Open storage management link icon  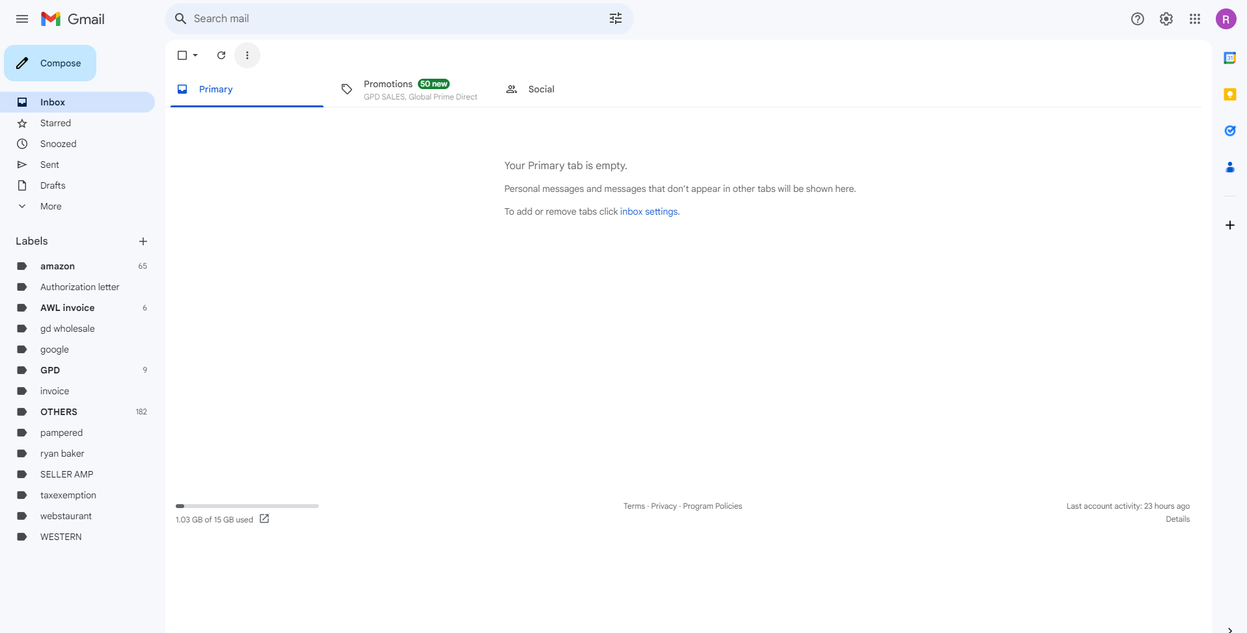[264, 519]
